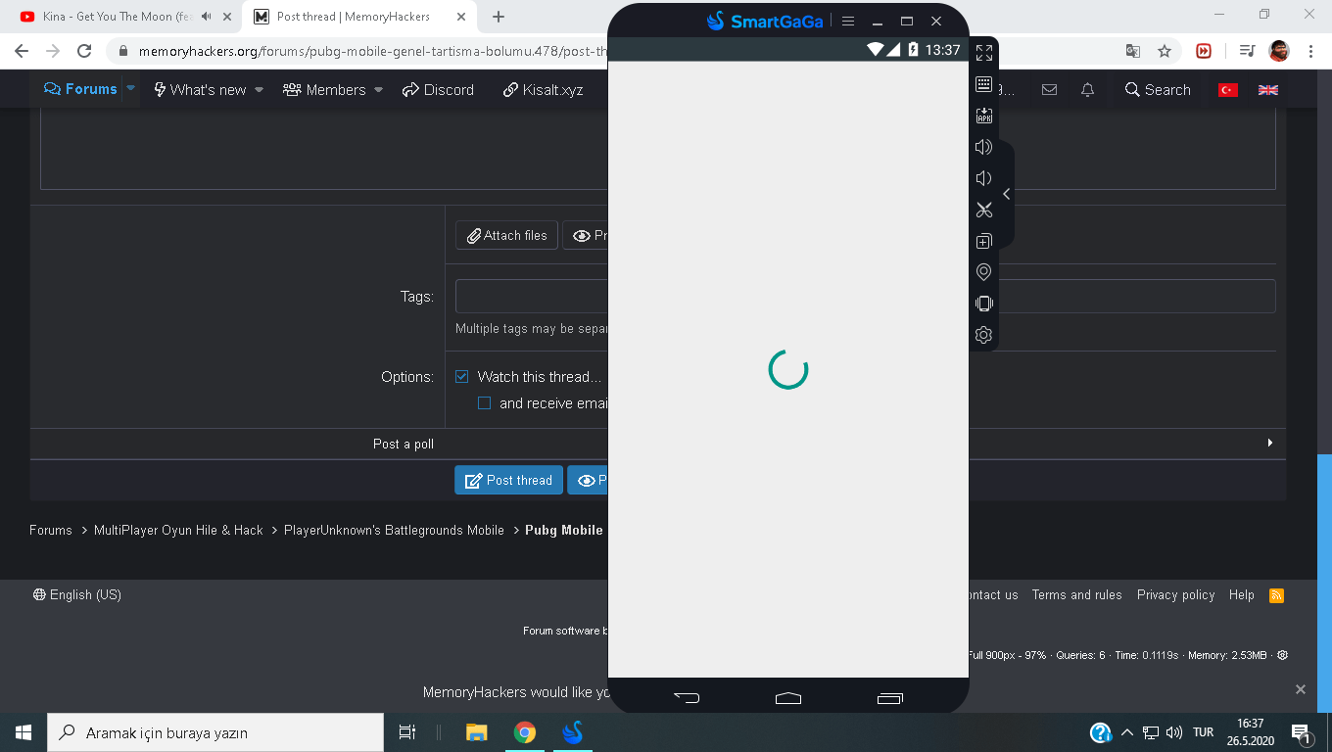Click the Post thread button
Screen dimensions: 1332x752
point(508,480)
